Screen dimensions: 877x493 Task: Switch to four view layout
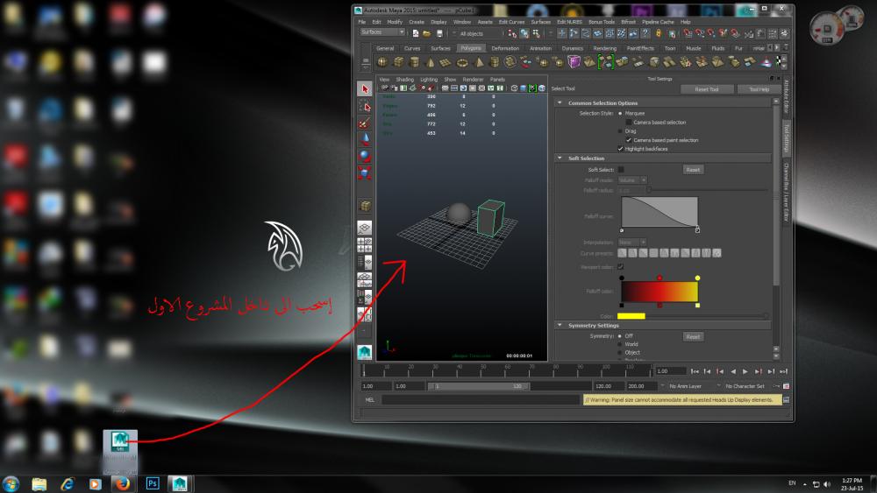(x=365, y=245)
